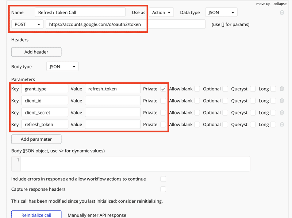The width and height of the screenshot is (292, 218).
Task: Delete the grant_type parameter row
Action: point(282,89)
